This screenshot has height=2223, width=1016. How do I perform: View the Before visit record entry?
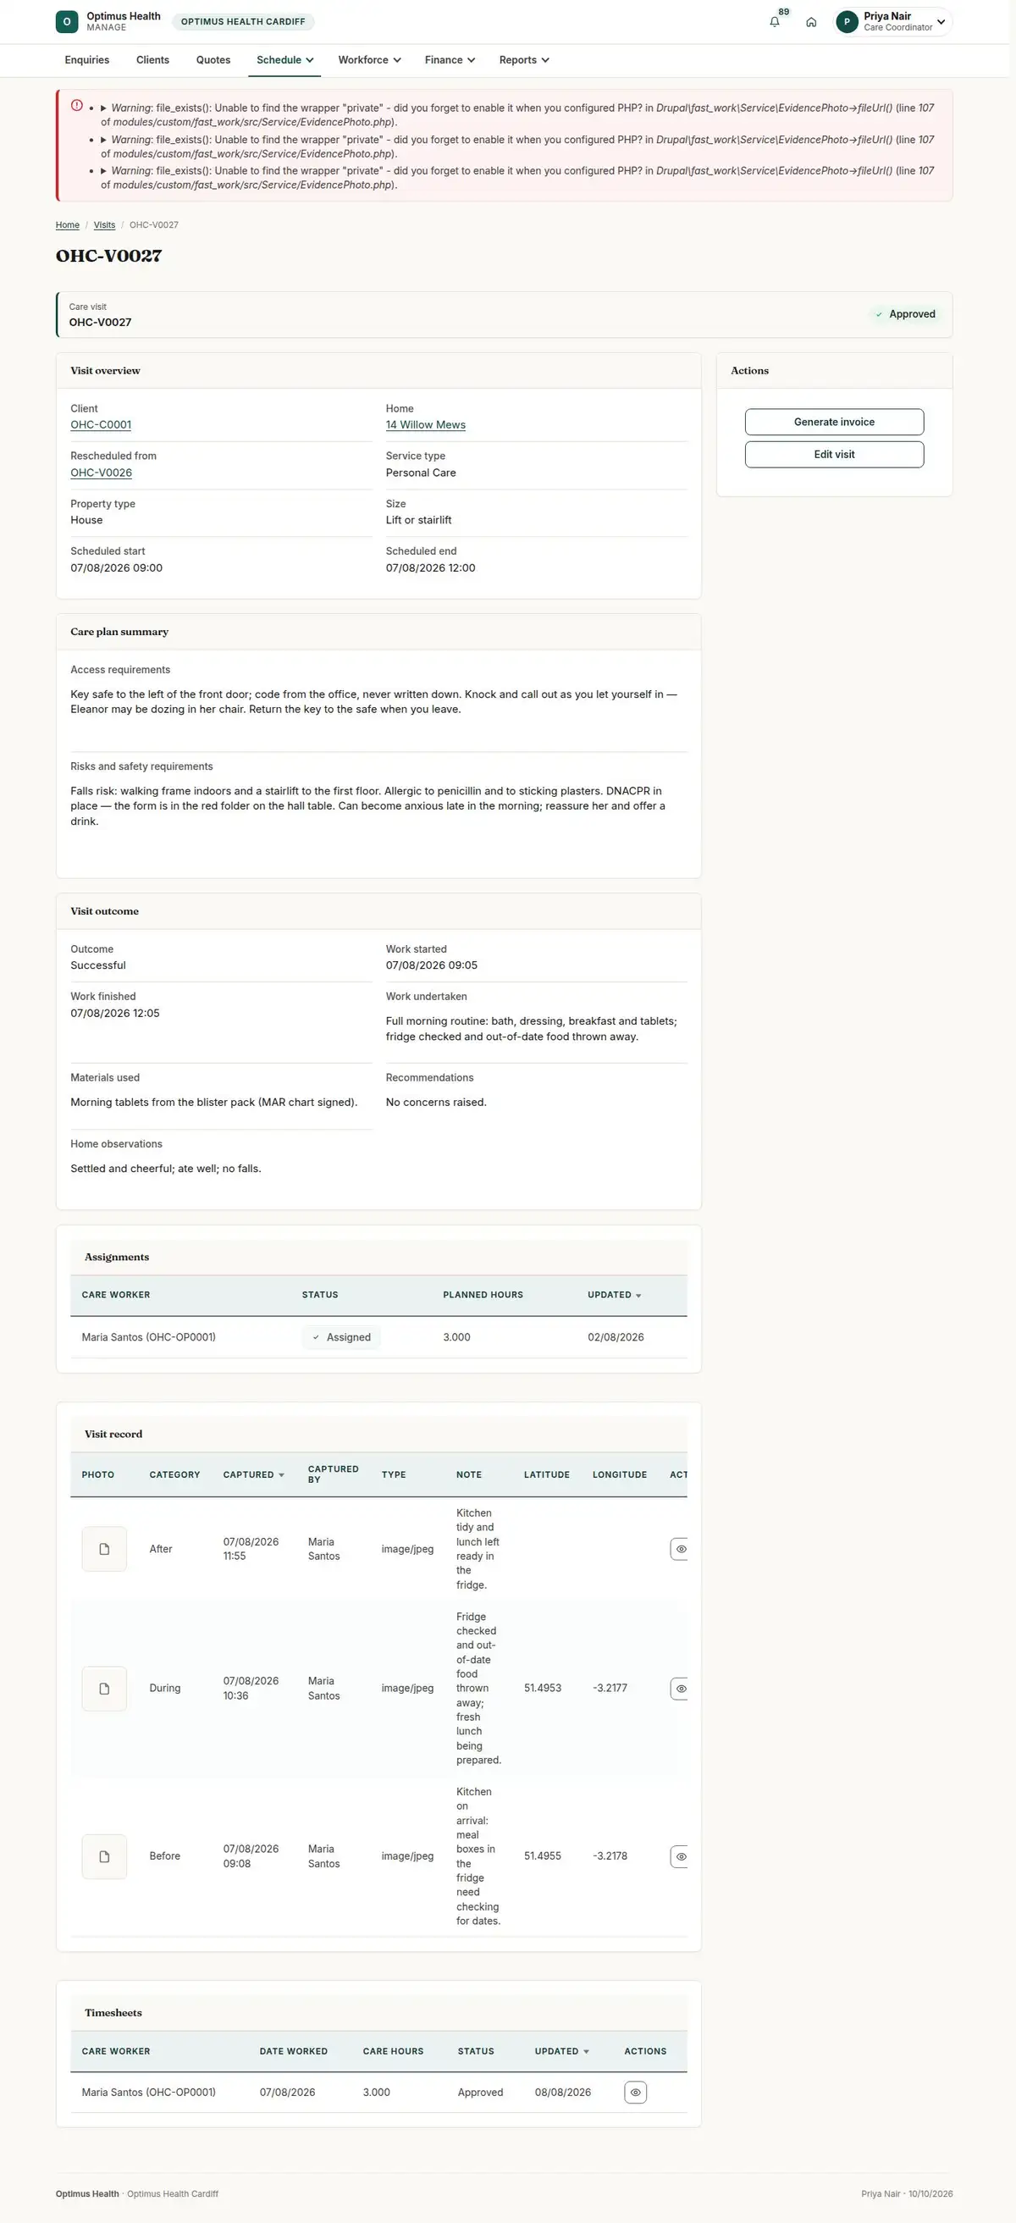[x=680, y=1856]
